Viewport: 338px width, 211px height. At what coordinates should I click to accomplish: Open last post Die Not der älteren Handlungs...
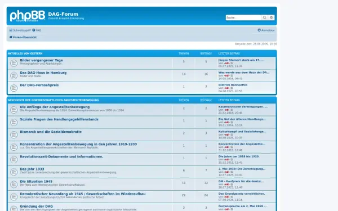pos(242,119)
